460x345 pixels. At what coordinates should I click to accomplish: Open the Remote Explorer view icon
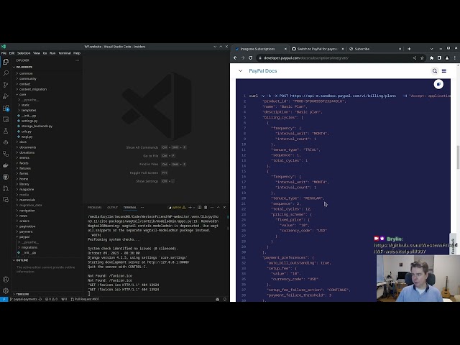coord(6,119)
